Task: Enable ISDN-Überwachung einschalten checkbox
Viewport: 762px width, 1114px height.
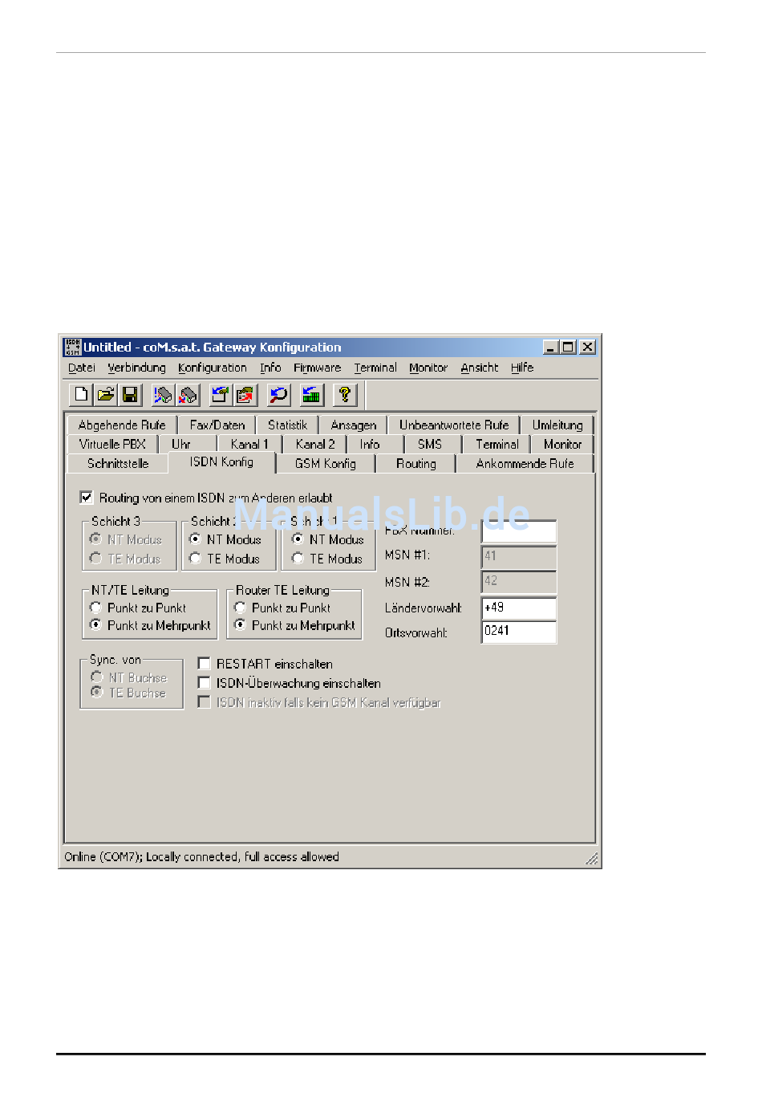Action: 205,683
